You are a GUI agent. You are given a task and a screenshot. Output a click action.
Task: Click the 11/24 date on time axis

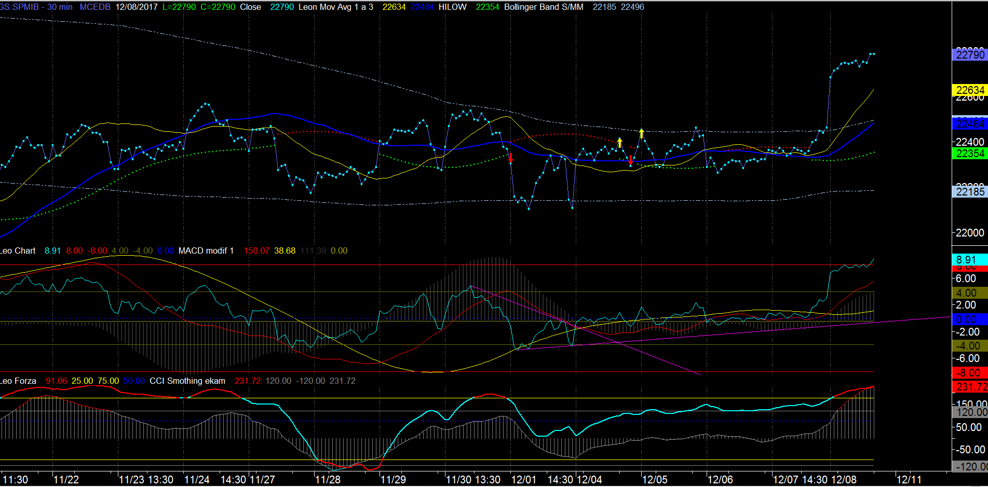coord(197,480)
